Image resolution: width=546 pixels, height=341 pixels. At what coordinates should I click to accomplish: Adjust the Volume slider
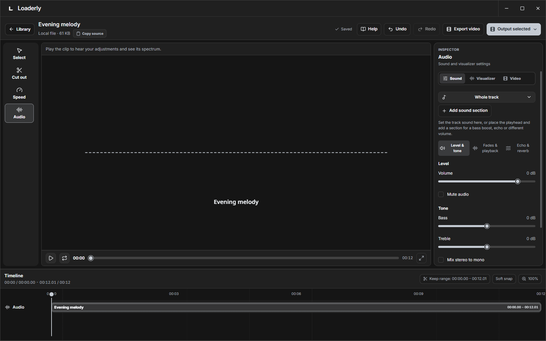tap(487, 181)
